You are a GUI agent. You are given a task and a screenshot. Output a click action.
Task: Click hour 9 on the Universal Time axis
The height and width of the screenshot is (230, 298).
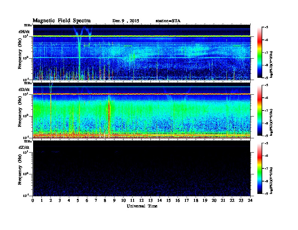114,200
